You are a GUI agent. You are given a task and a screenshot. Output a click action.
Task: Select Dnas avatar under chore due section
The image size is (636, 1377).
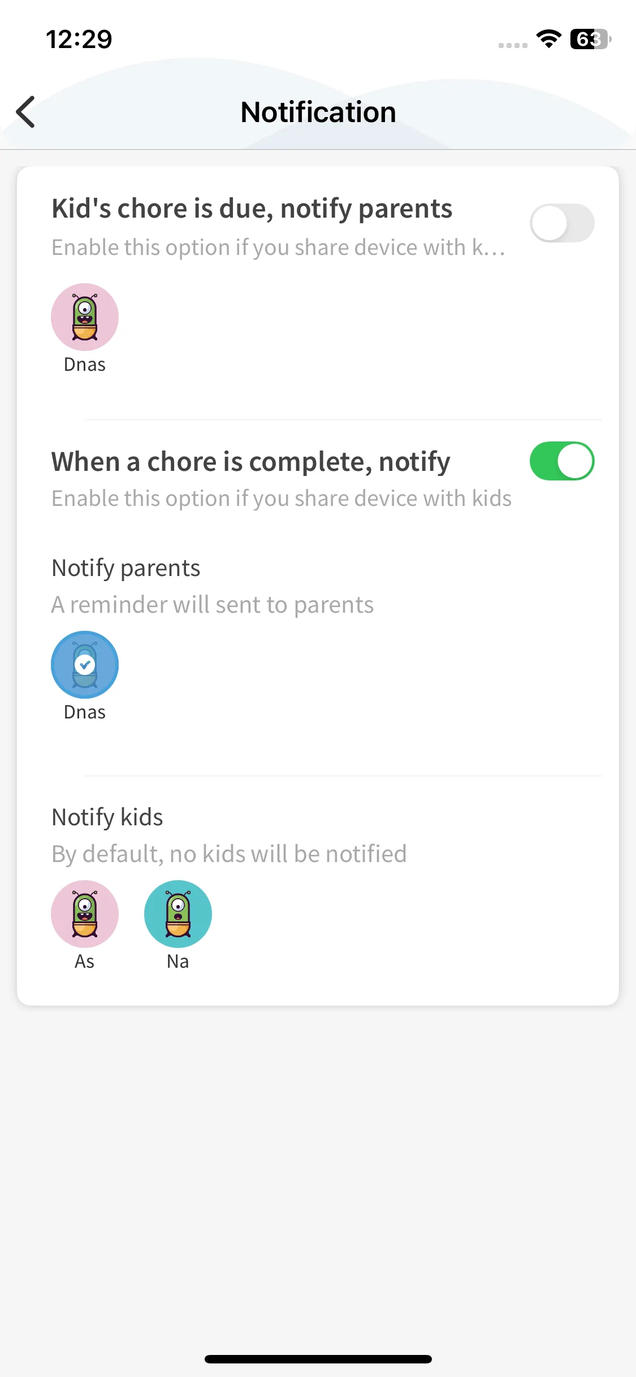[85, 317]
